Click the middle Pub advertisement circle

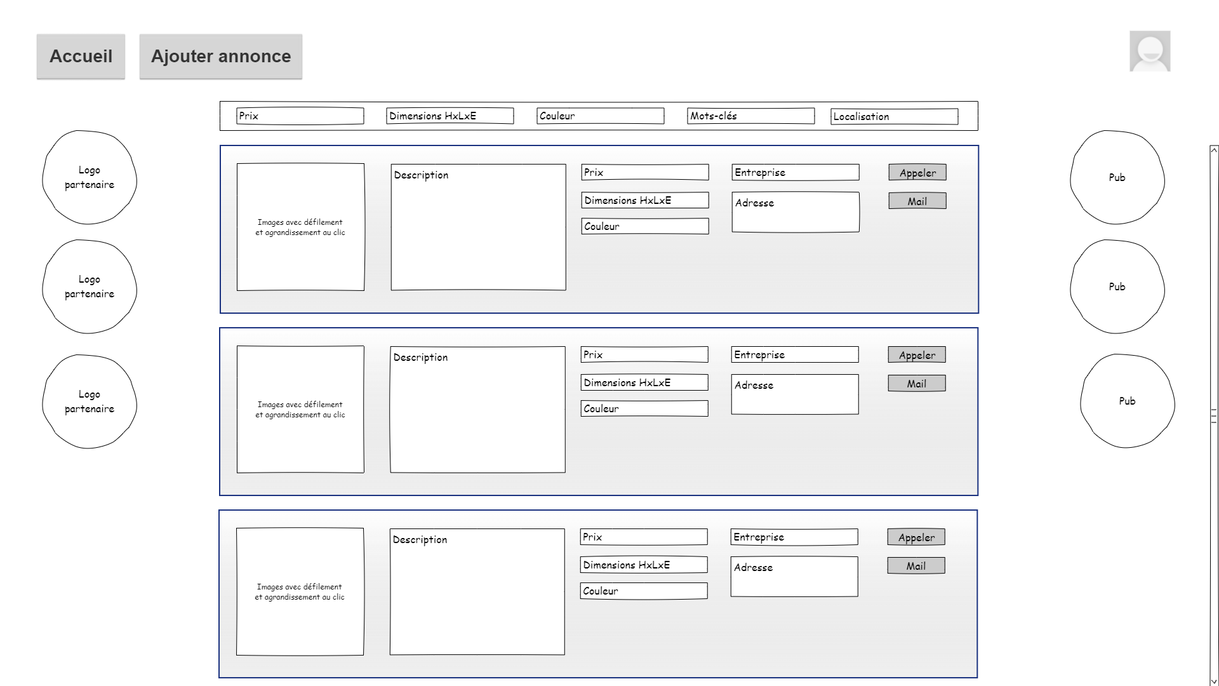pos(1117,286)
